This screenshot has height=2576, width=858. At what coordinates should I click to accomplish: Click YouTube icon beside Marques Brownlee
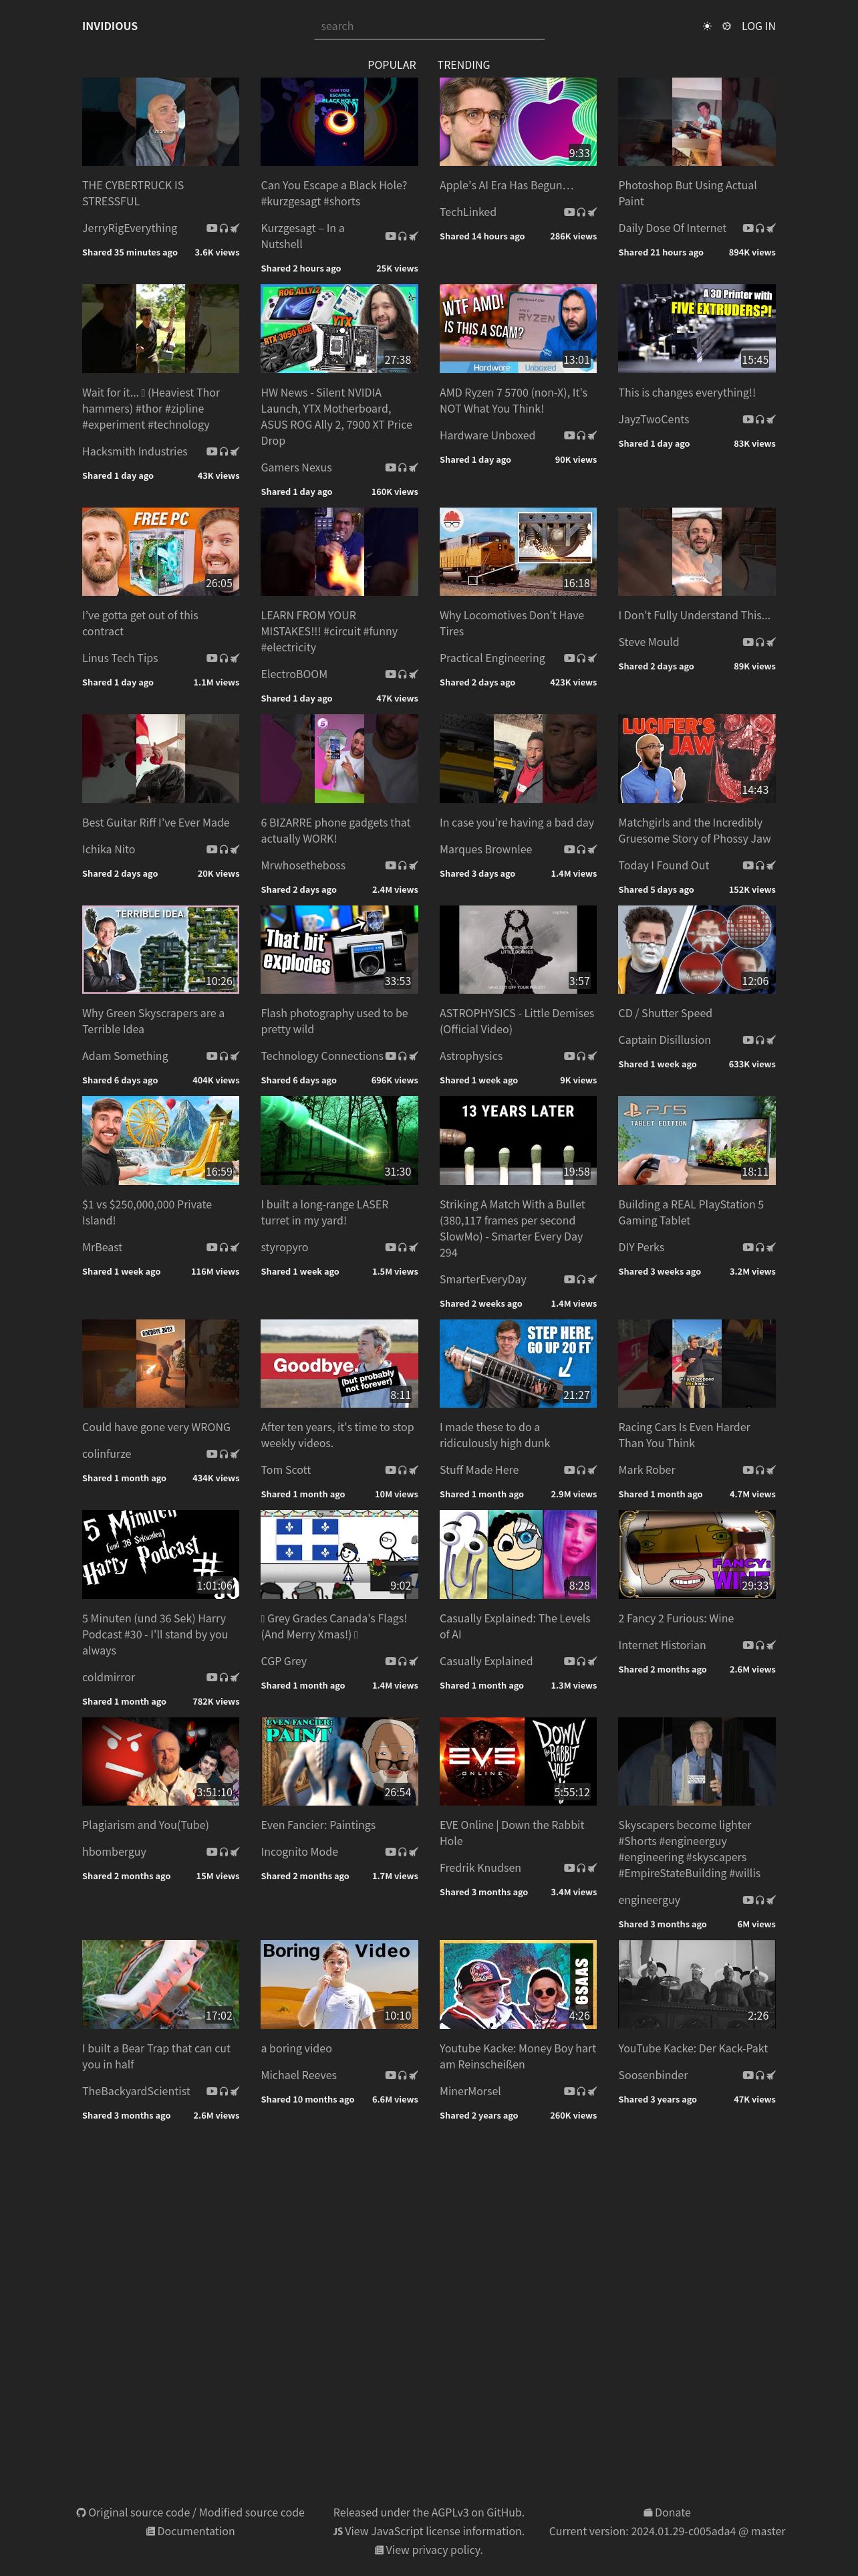(x=569, y=849)
